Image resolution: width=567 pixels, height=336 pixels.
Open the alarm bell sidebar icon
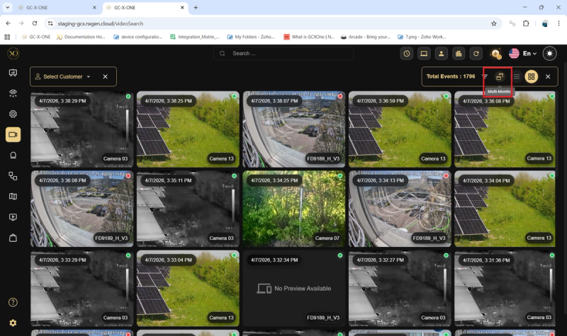point(13,155)
